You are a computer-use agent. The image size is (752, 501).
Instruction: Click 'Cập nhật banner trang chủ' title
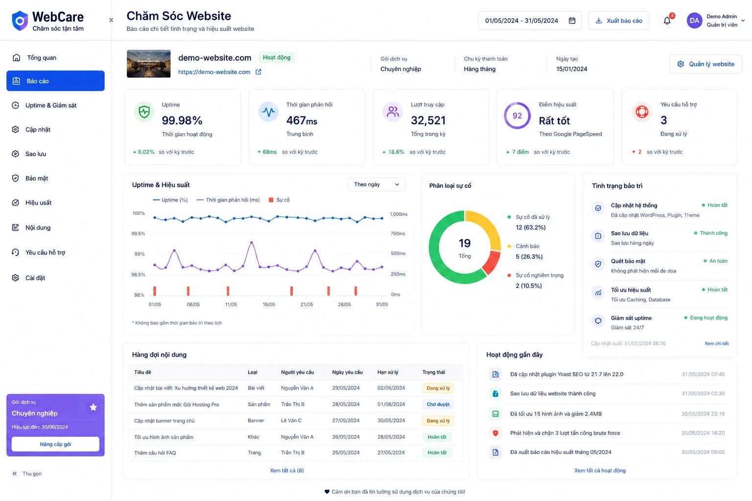[164, 421]
